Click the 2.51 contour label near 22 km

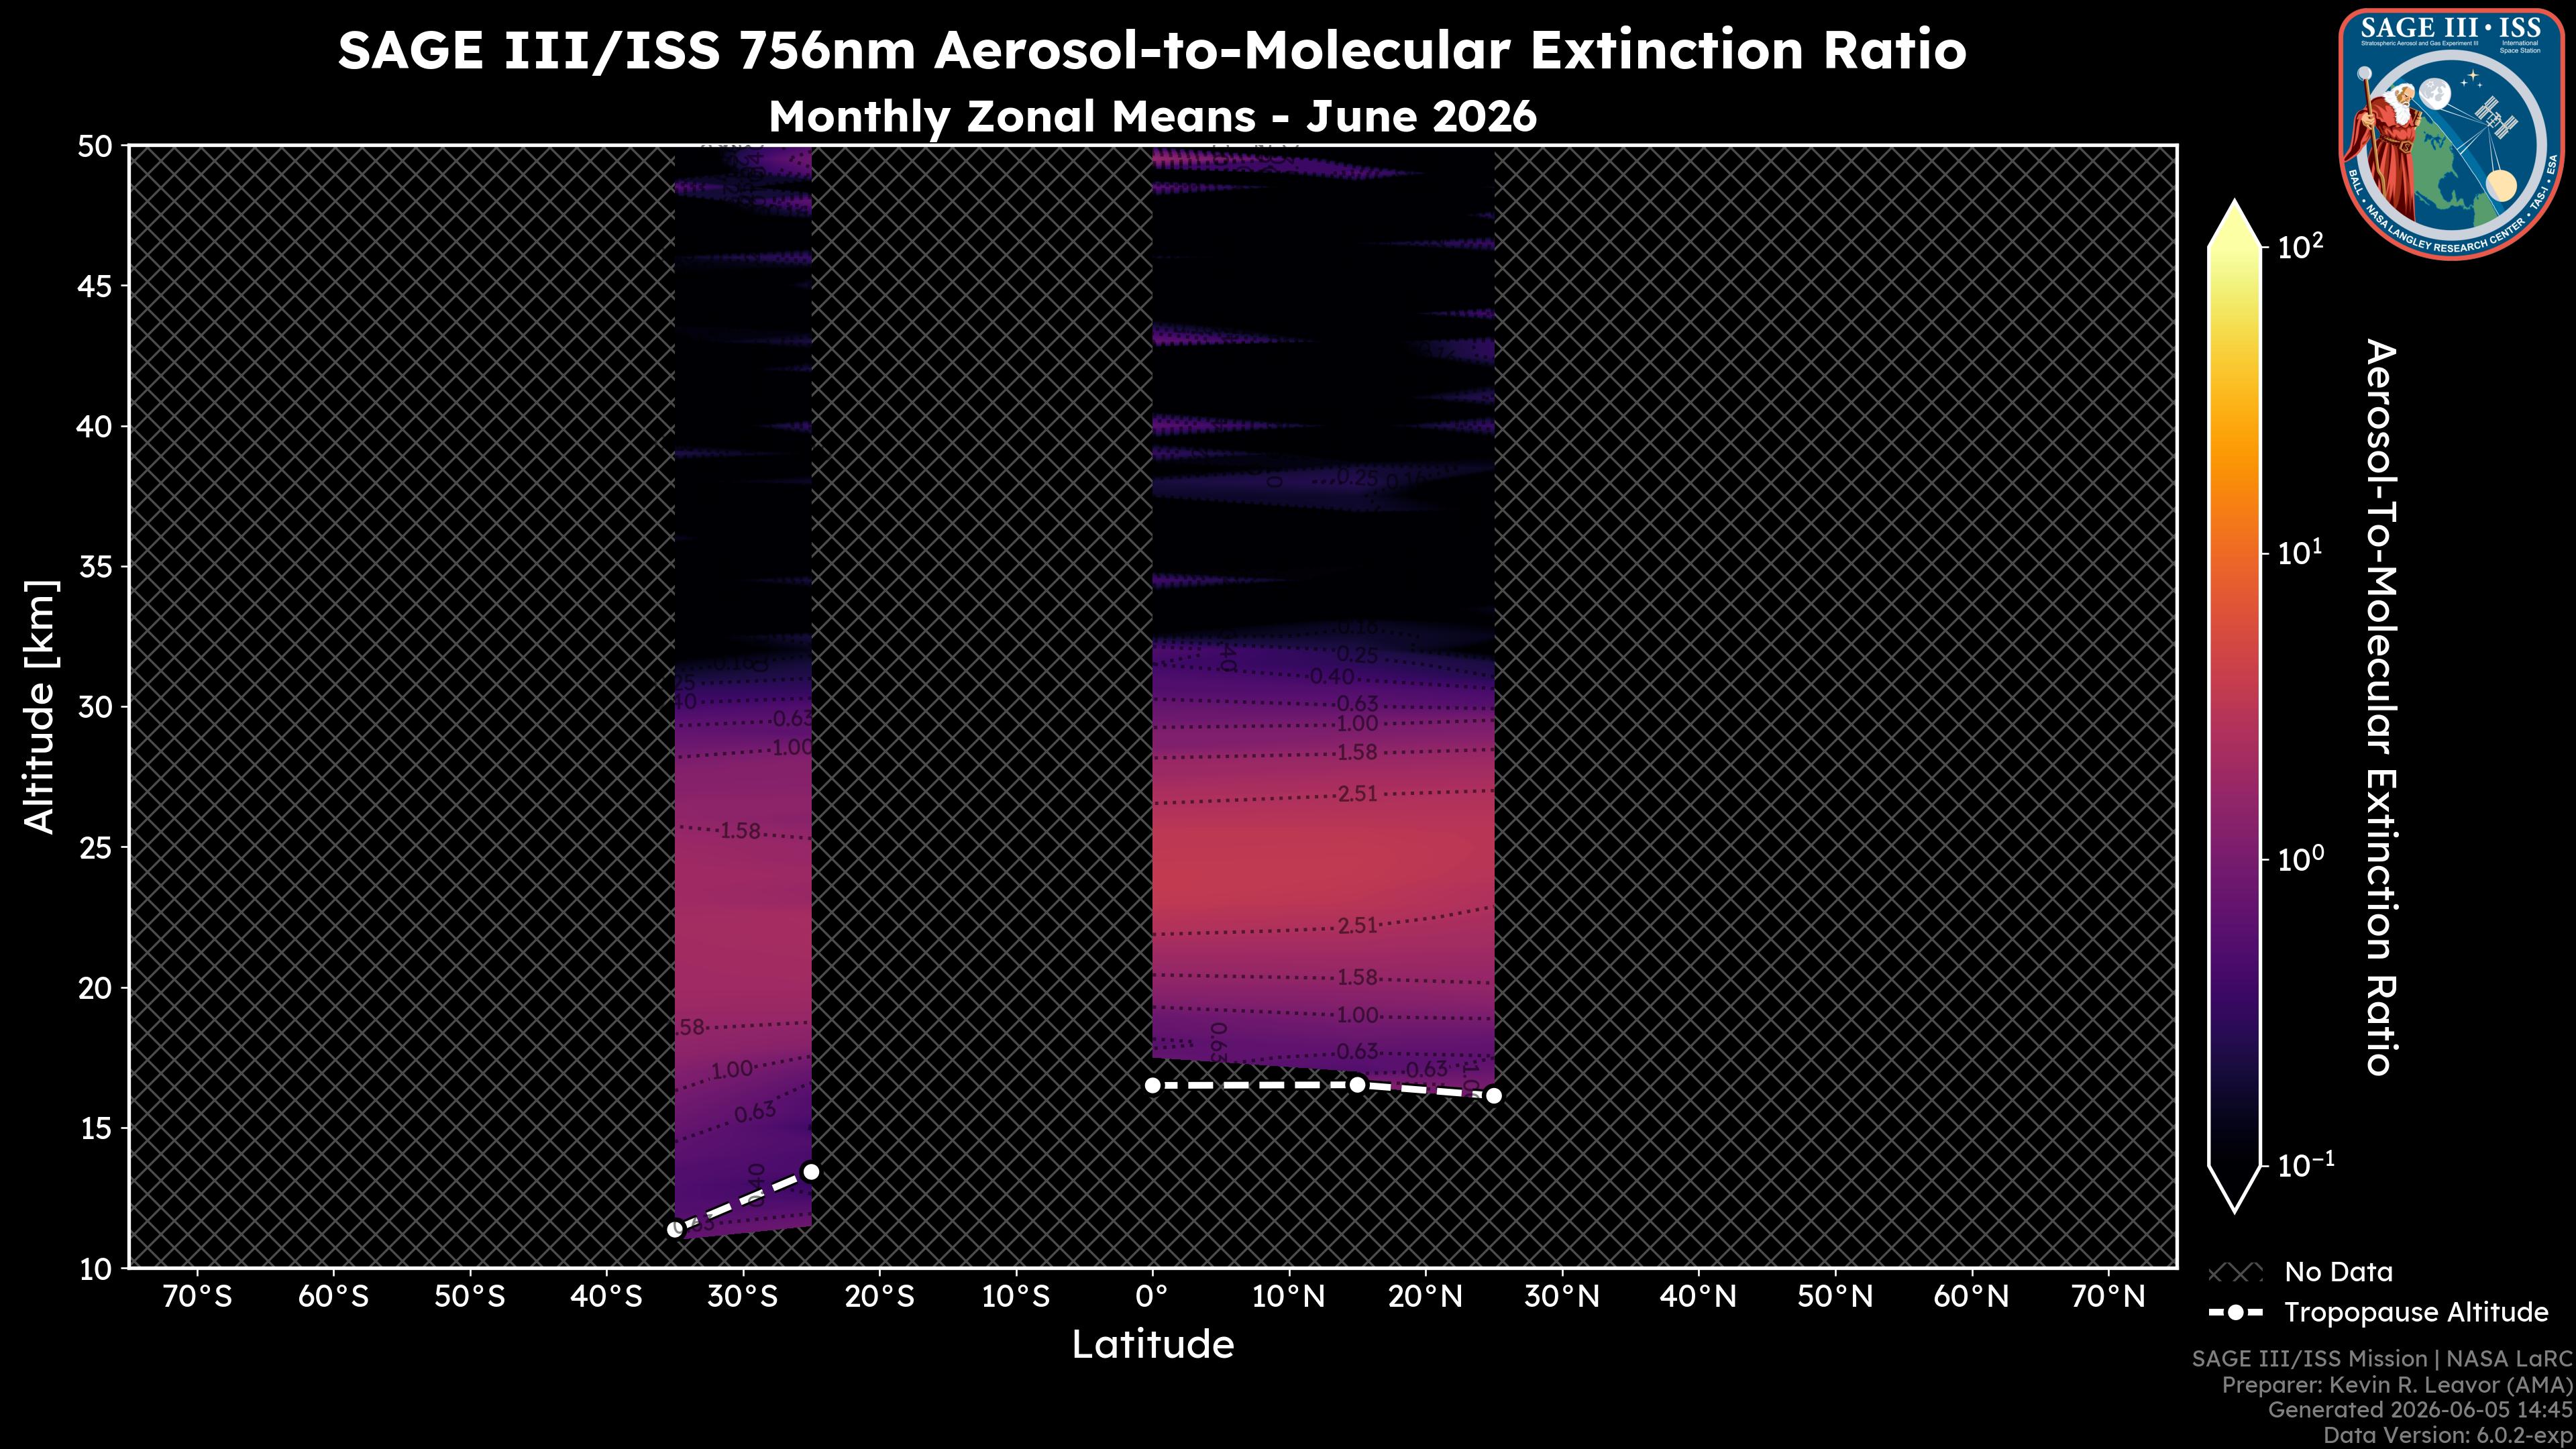pos(1358,926)
